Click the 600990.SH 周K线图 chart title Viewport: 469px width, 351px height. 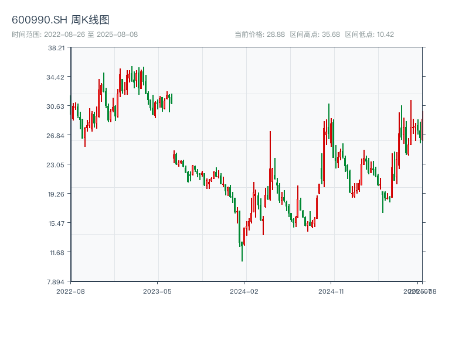coord(60,20)
